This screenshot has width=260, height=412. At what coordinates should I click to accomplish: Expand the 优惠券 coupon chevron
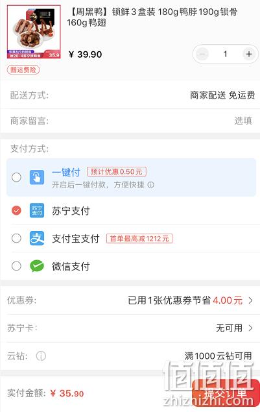pos(250,300)
